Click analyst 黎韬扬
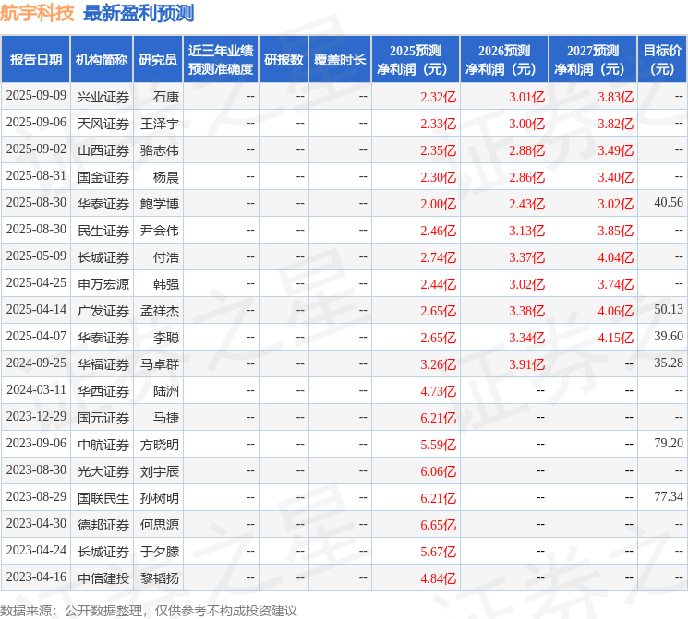Image resolution: width=688 pixels, height=619 pixels. tap(160, 578)
